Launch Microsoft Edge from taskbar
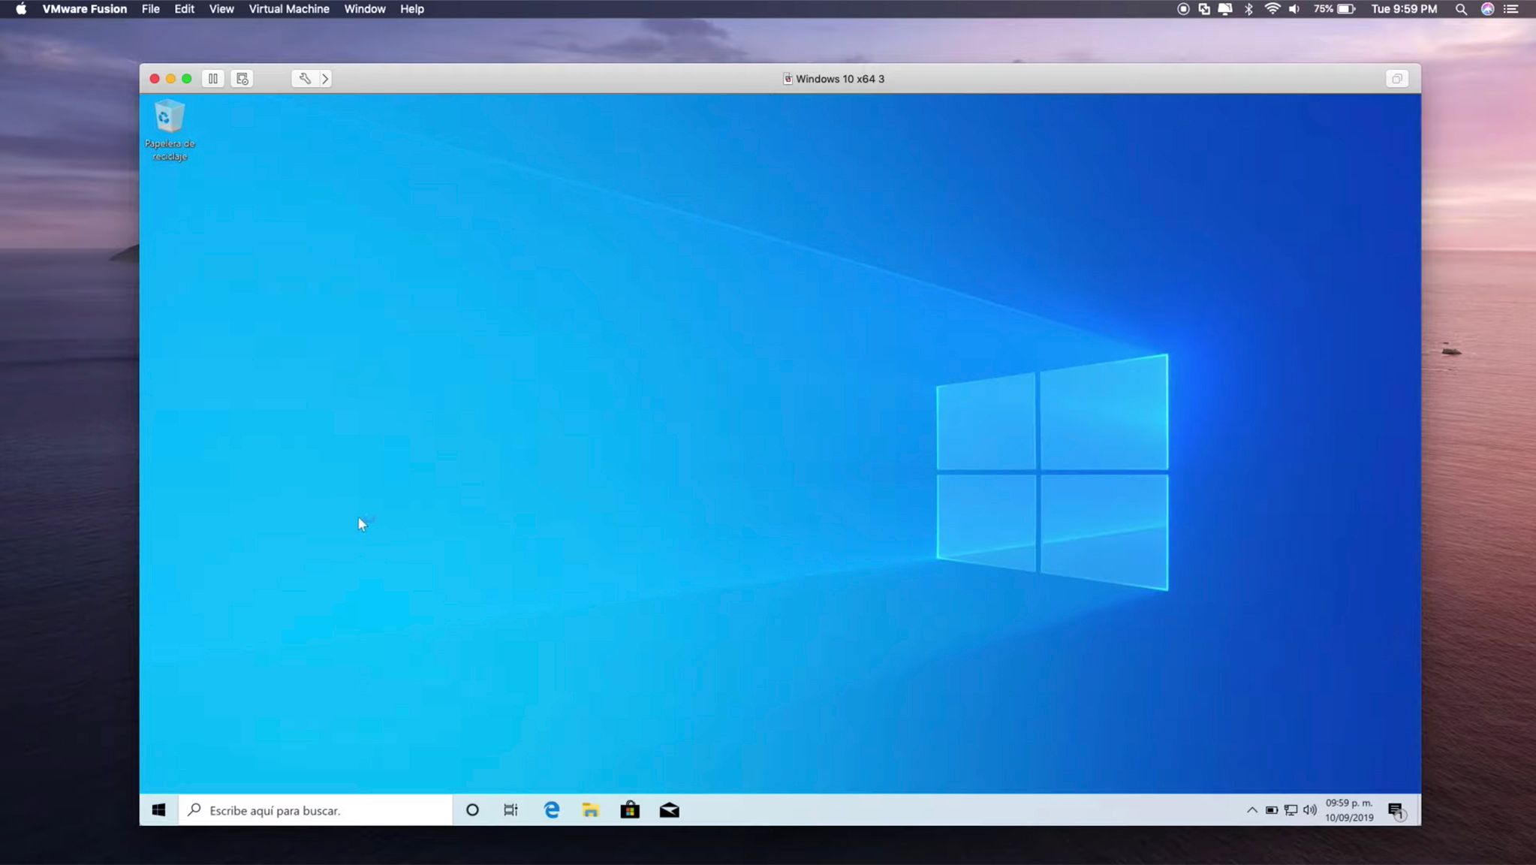Viewport: 1536px width, 865px height. tap(552, 810)
